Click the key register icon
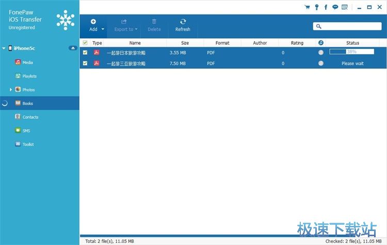Image resolution: width=387 pixels, height=245 pixels. [x=317, y=7]
